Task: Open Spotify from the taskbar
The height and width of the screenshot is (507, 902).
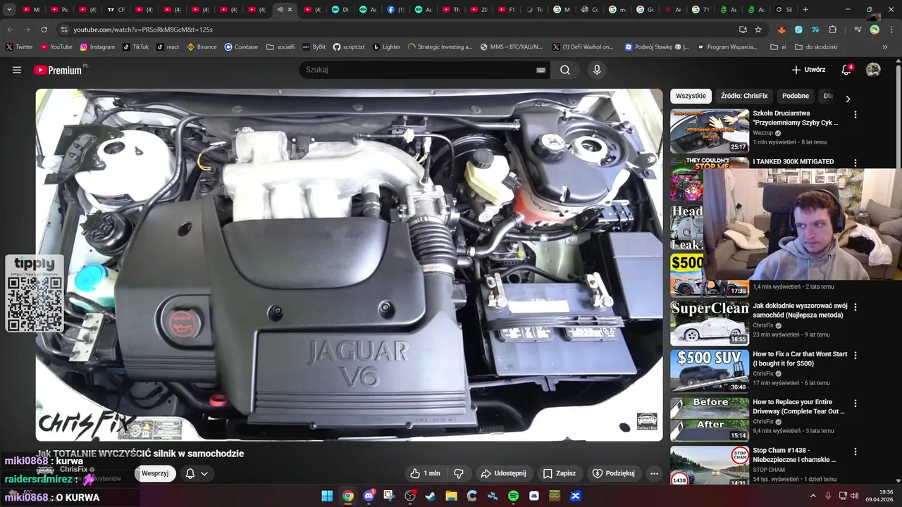Action: pyautogui.click(x=513, y=496)
